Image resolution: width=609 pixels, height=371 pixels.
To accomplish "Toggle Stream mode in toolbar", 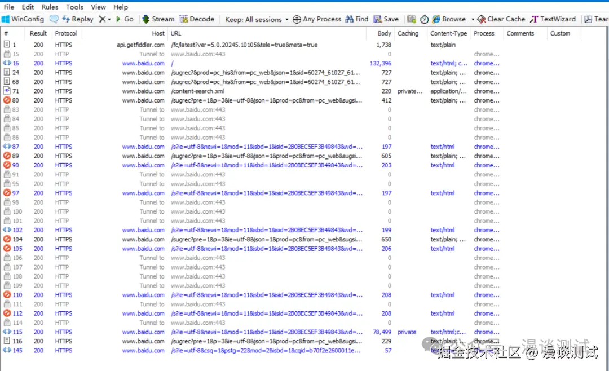I will 158,19.
